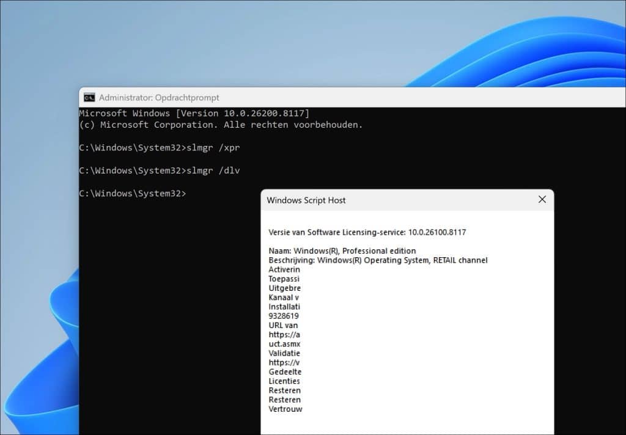Click the Windows Script Host title text
The width and height of the screenshot is (626, 435).
click(x=306, y=200)
